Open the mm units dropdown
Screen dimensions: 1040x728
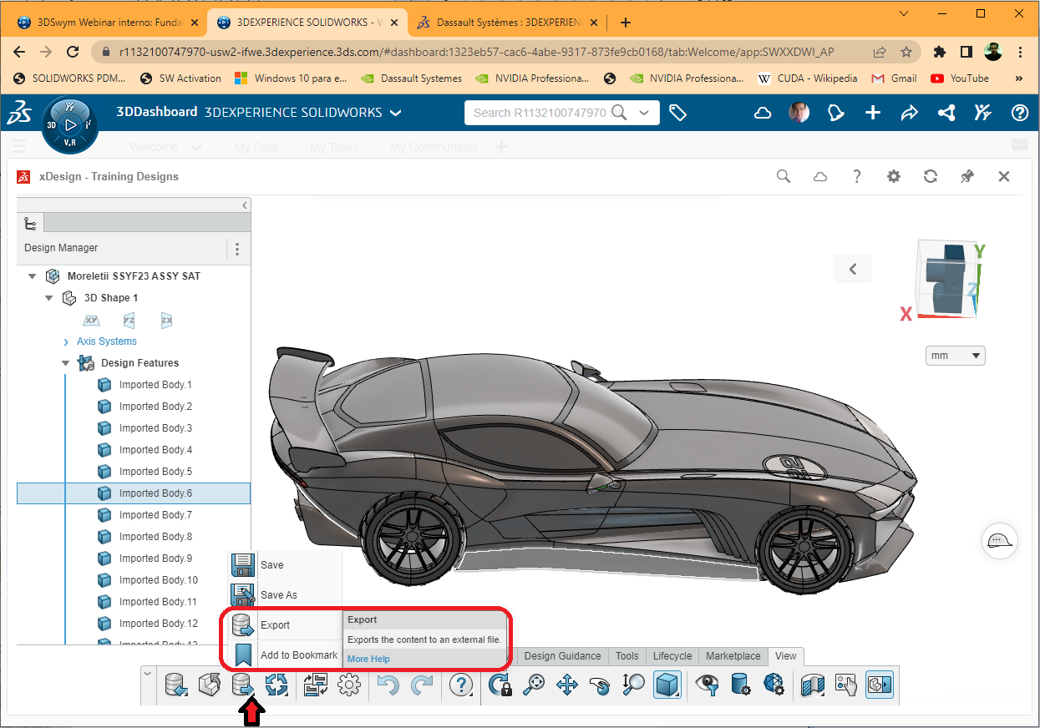click(956, 356)
